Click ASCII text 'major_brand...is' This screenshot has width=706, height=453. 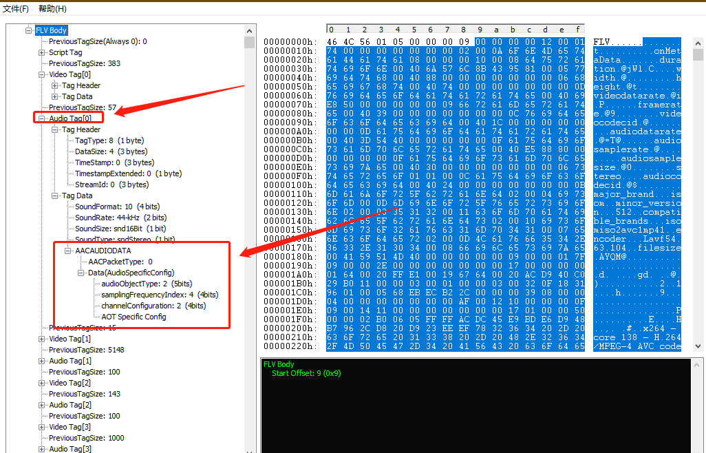[637, 194]
